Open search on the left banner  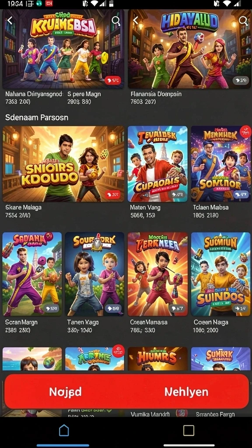click(115, 21)
